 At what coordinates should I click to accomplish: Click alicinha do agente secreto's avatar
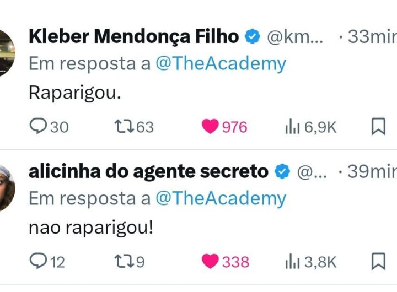click(x=7, y=188)
